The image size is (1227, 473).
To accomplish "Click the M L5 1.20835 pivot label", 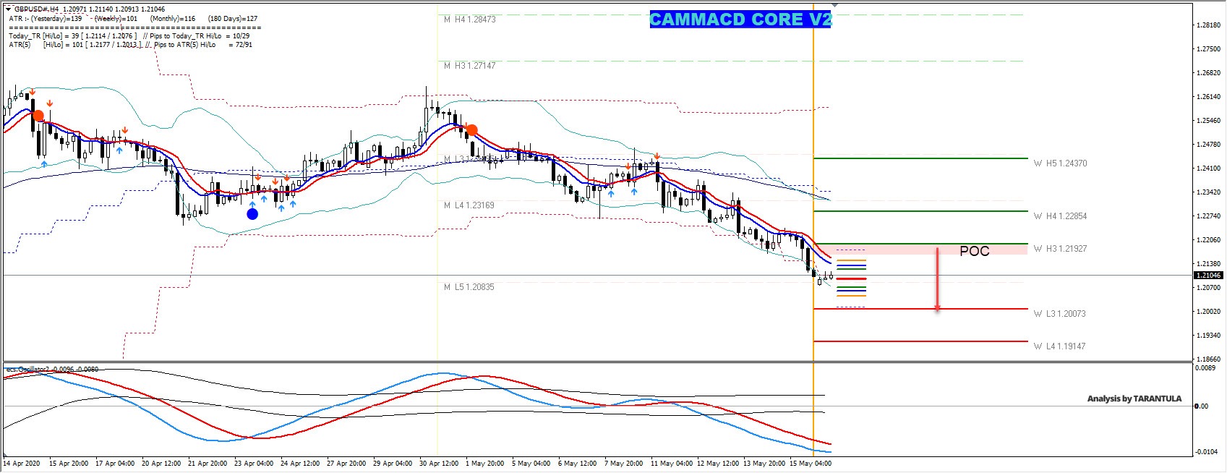I will click(x=469, y=287).
